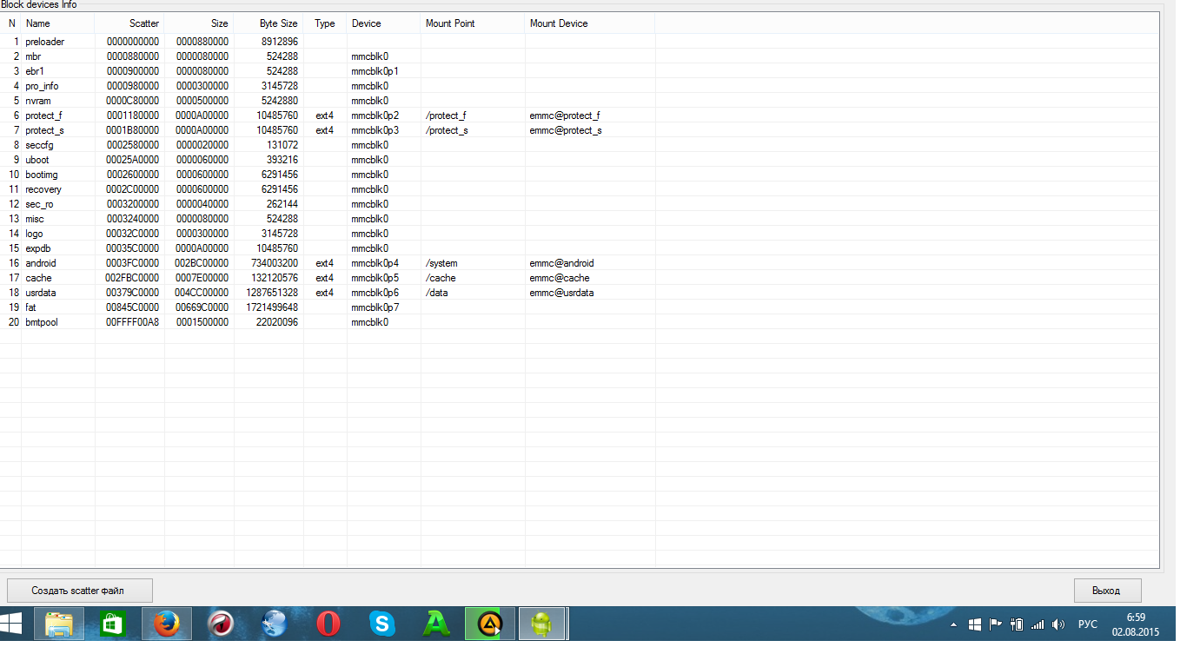
Task: Open File Explorer from taskbar
Action: click(x=58, y=624)
